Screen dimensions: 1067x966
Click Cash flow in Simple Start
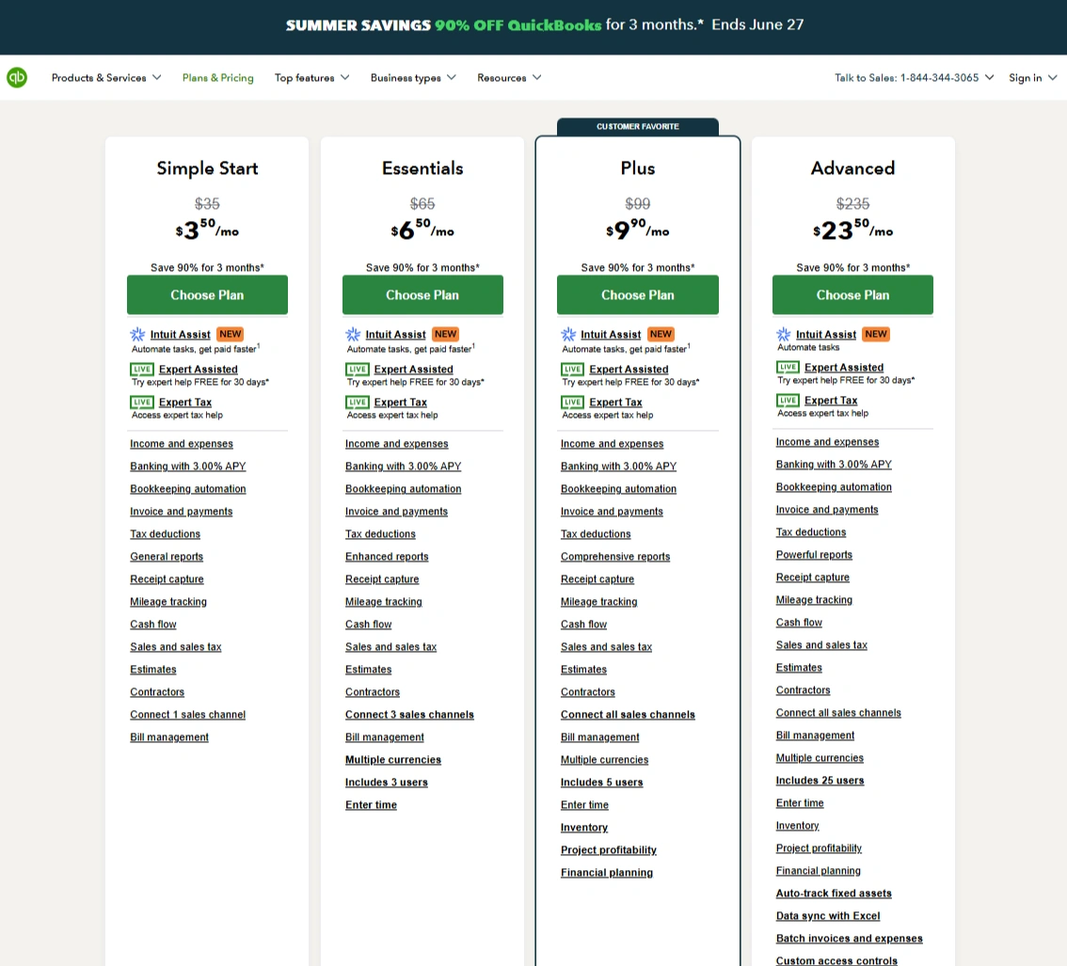[153, 625]
